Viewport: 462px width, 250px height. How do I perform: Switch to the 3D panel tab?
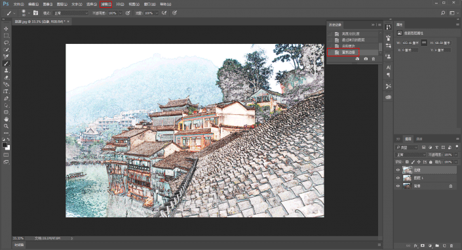[398, 138]
